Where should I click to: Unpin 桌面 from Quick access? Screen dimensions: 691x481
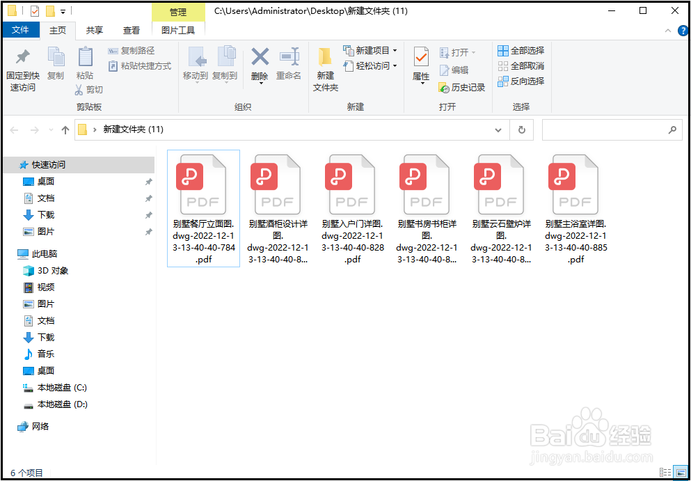tap(148, 181)
